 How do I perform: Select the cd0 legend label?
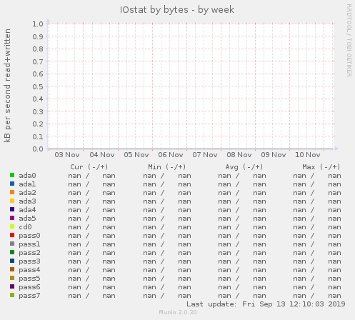(25, 227)
